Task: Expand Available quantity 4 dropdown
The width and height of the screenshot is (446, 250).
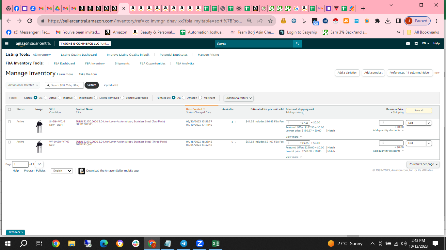Action: point(234,122)
